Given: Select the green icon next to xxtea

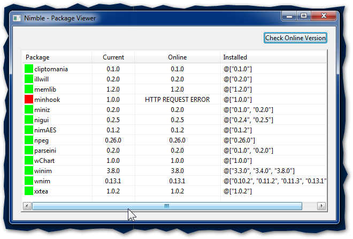Looking at the screenshot, I should tap(28, 191).
